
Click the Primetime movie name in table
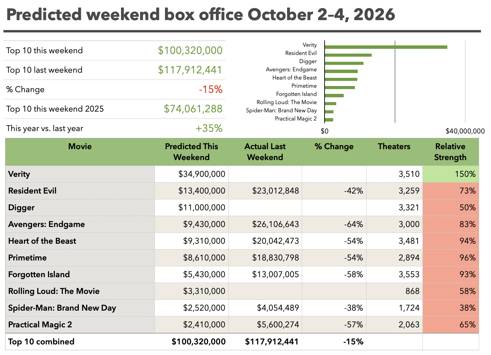tap(27, 258)
